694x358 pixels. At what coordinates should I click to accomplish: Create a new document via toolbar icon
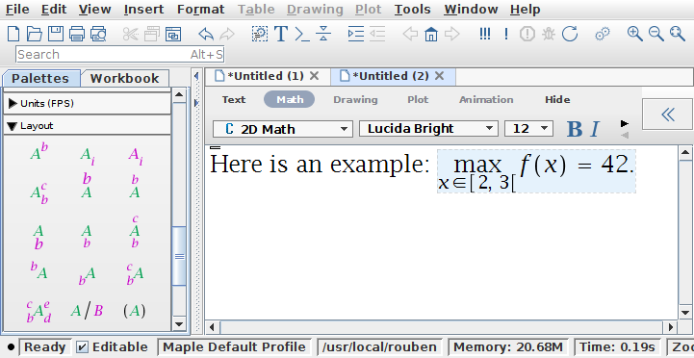tap(13, 34)
